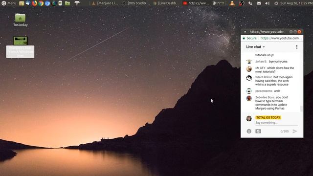Viewport: 313px width, 176px height.
Task: Click the tan file manager icon beside Menu
Action: pos(22,3)
